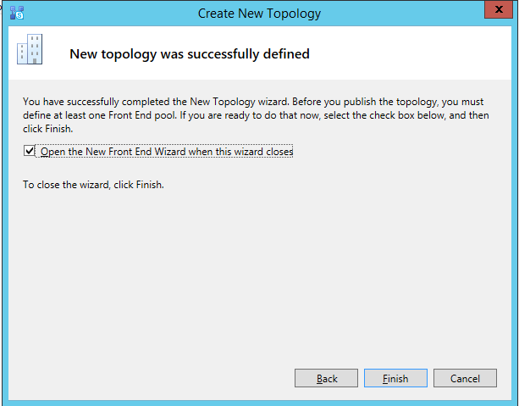This screenshot has height=406, width=519.
Task: Click title bar space right of window title
Action: tap(398, 14)
